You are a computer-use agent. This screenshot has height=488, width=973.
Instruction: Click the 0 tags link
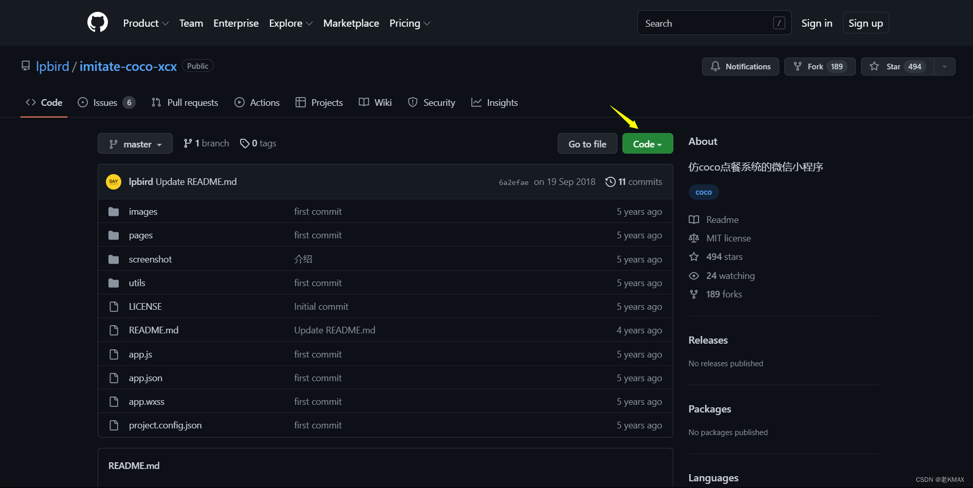click(x=258, y=143)
